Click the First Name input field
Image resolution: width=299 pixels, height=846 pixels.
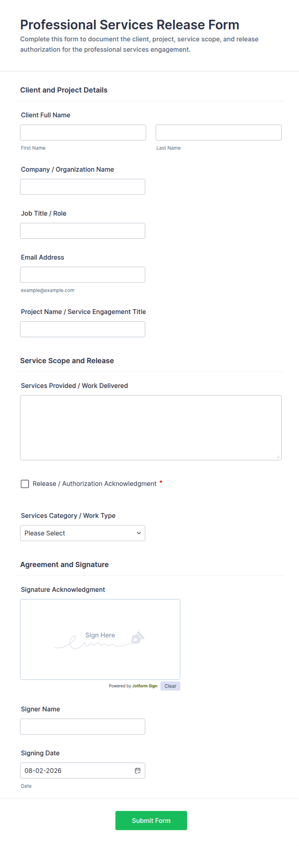coord(83,133)
